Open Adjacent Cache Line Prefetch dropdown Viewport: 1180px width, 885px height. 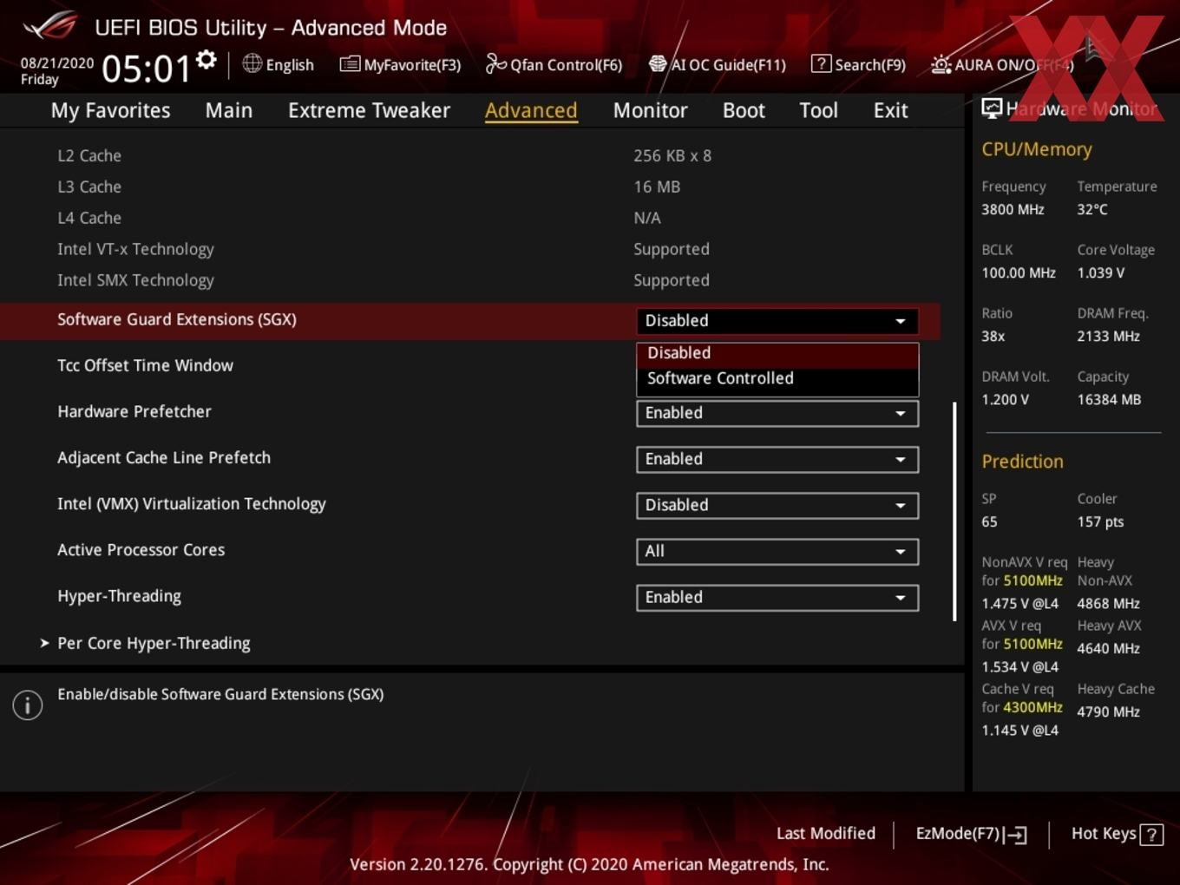[777, 459]
